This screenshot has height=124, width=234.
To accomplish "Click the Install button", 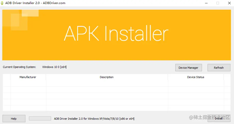I will point(219,118).
